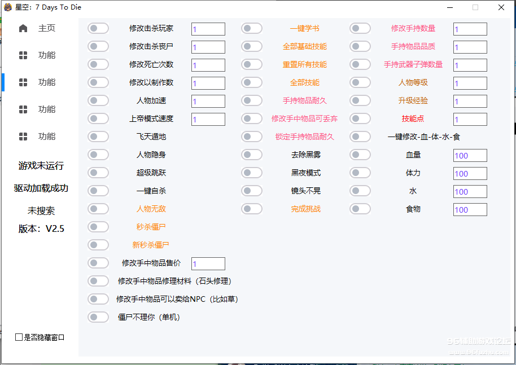The height and width of the screenshot is (365, 516).
Task: Switch on 人物加速
Action: 98,100
